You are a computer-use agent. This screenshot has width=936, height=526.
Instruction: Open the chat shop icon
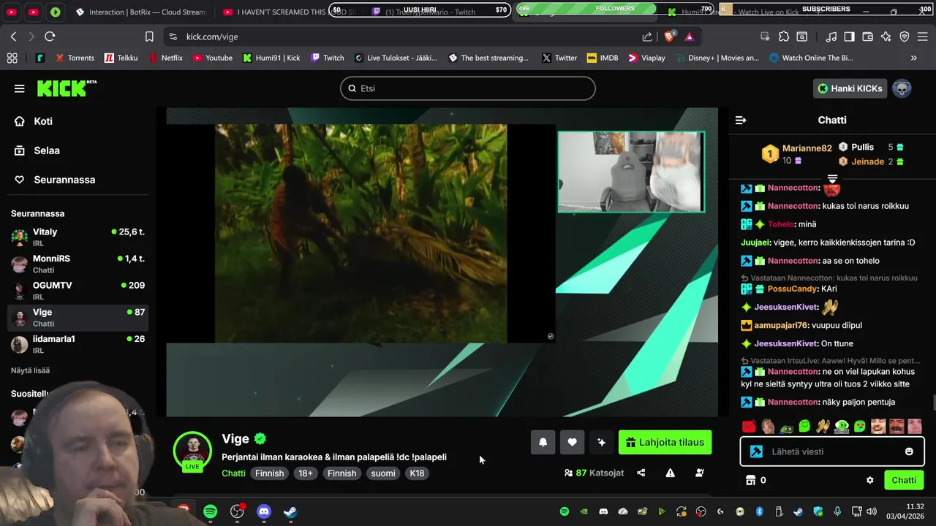click(x=750, y=480)
